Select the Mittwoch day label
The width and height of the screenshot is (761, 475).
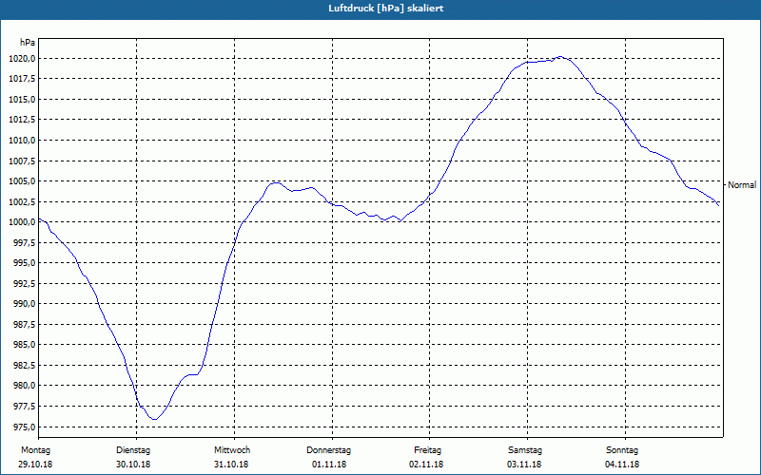[232, 450]
